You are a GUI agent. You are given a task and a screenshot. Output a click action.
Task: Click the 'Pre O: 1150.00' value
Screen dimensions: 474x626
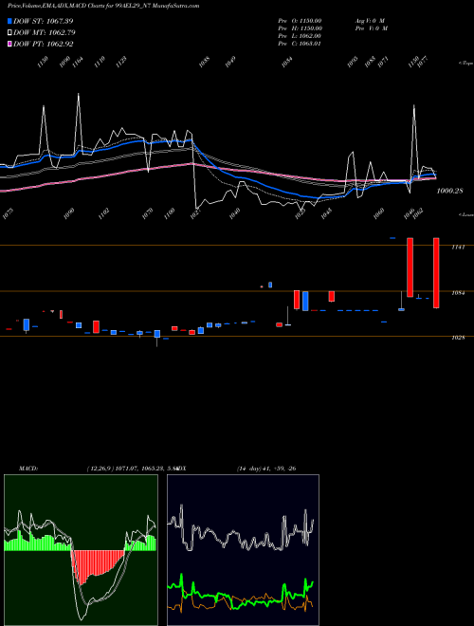click(300, 21)
